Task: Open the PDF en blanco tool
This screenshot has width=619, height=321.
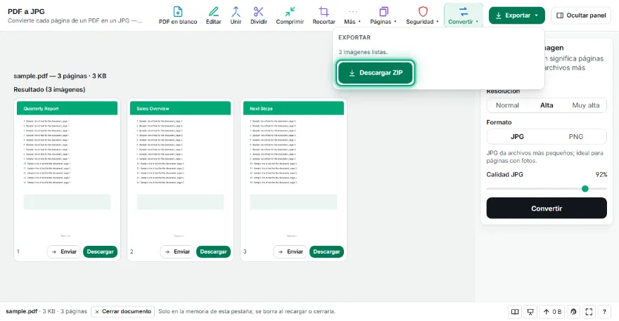Action: point(178,15)
